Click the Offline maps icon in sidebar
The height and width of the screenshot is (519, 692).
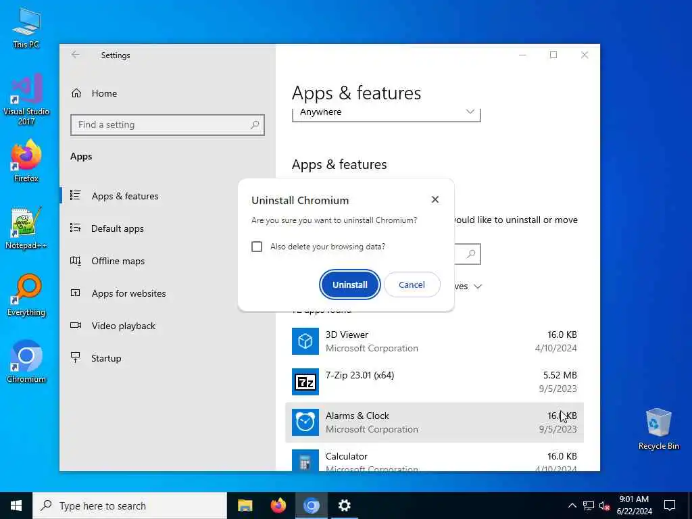76,260
